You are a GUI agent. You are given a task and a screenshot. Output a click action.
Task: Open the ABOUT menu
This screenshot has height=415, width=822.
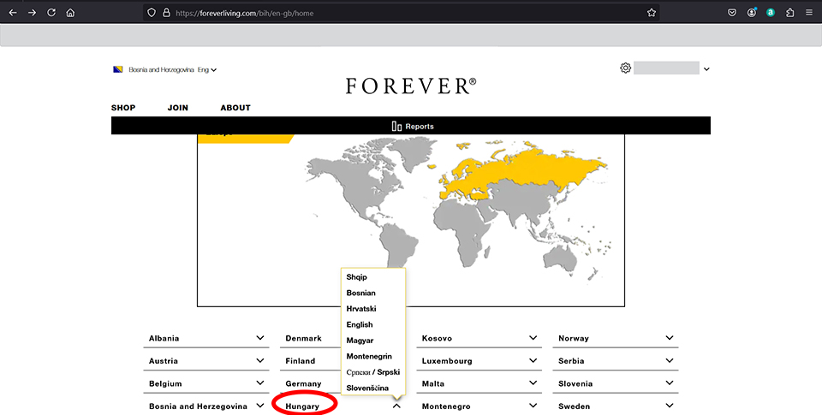(235, 108)
